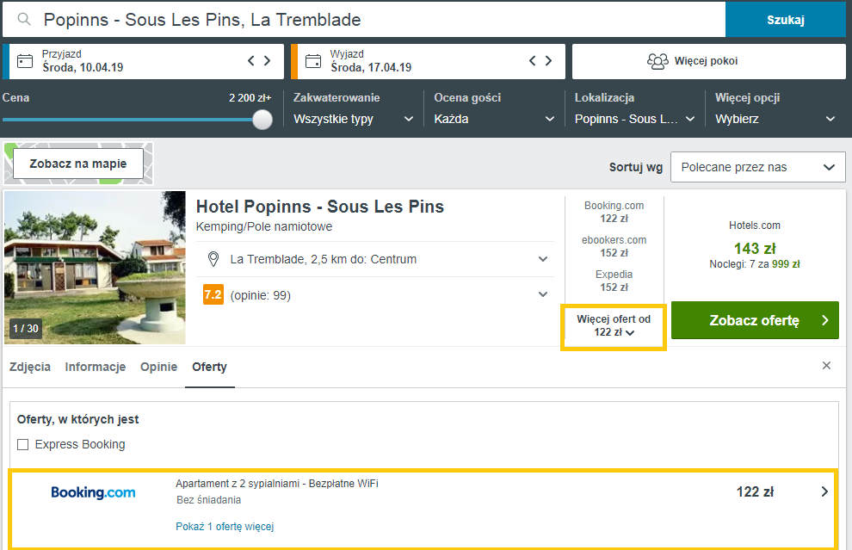This screenshot has width=852, height=550.
Task: Open the Ocena gości filter dropdown
Action: [x=493, y=119]
